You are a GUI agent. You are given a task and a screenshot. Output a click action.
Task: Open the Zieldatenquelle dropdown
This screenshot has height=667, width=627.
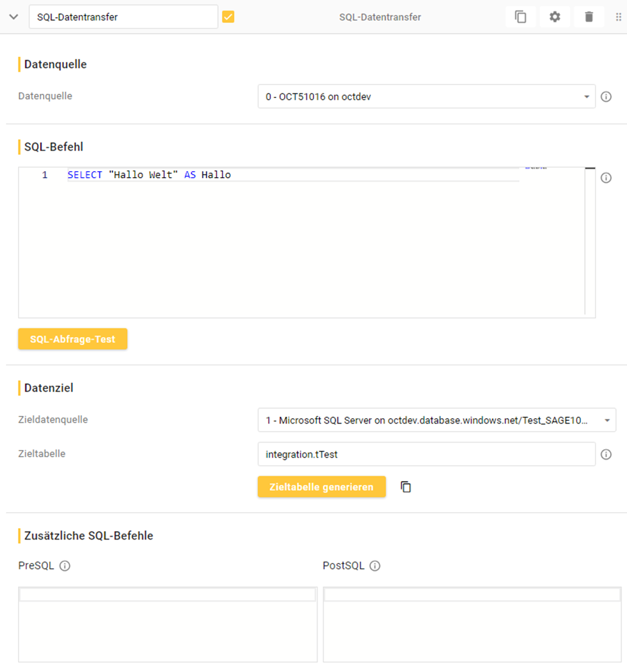pyautogui.click(x=436, y=421)
